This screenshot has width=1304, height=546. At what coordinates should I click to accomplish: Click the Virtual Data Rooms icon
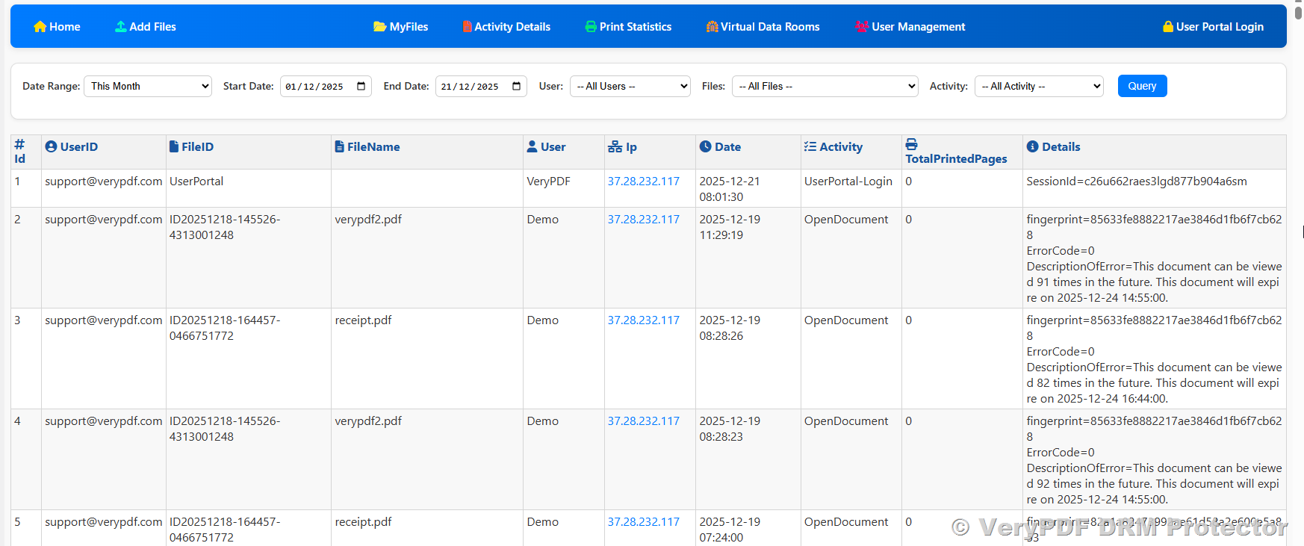click(712, 27)
